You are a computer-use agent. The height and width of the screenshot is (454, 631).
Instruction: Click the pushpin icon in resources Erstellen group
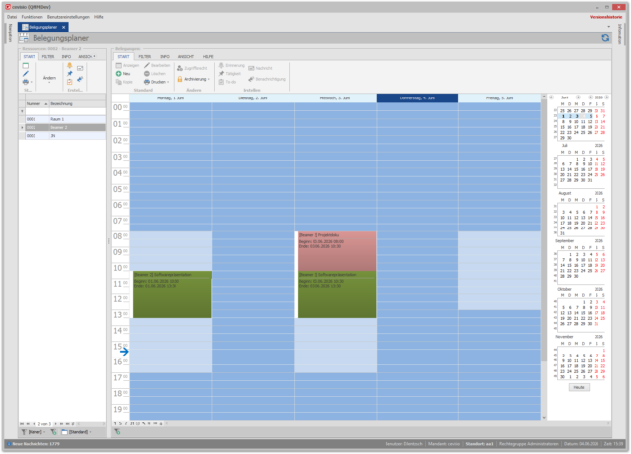(70, 74)
